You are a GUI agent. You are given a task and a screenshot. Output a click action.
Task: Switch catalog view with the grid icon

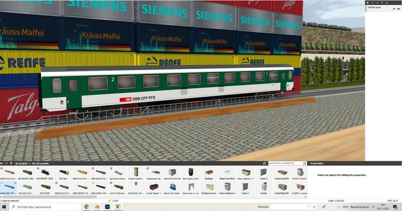coord(304,163)
